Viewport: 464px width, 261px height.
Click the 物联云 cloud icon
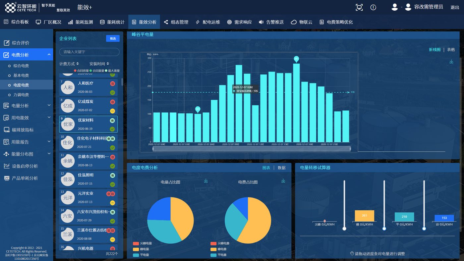click(x=293, y=22)
